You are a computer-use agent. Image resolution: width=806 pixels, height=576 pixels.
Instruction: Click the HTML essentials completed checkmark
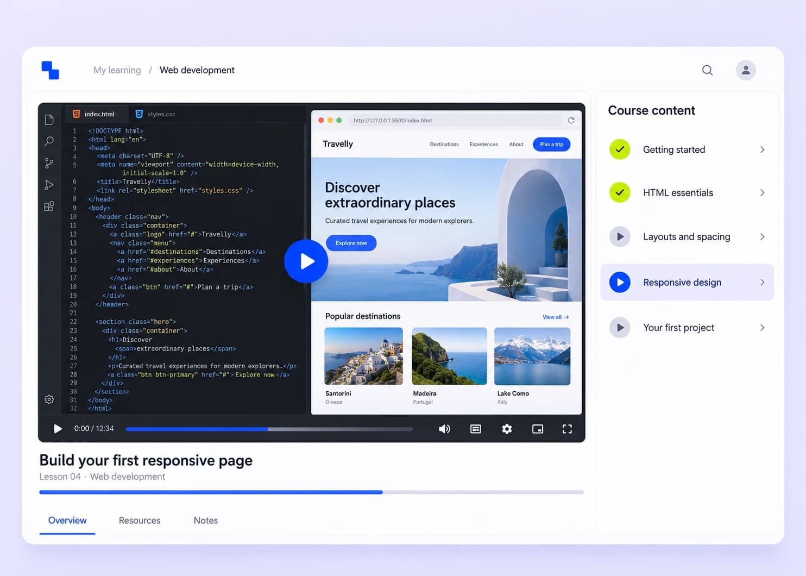620,192
